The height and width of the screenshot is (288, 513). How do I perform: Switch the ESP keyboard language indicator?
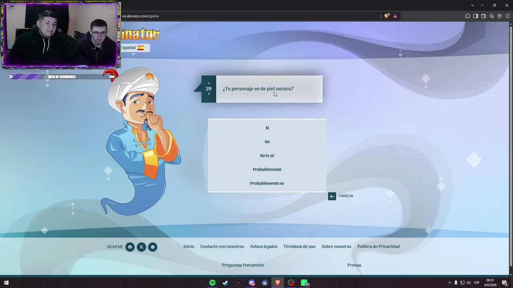click(x=477, y=283)
